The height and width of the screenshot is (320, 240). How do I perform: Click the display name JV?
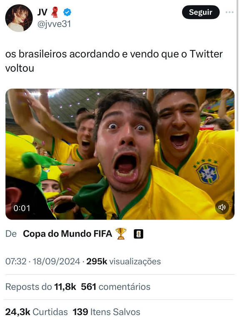click(42, 12)
